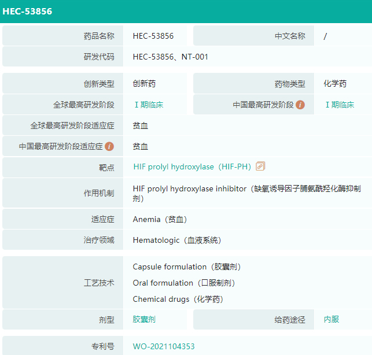
Task: Click the info icon beside 中国最高研发阶段
Action: click(x=300, y=105)
